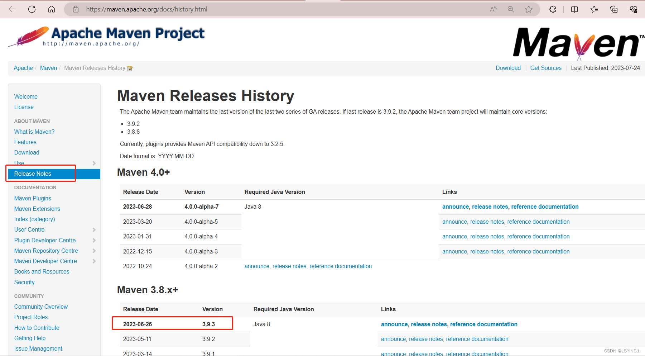Activate the read aloud icon
The height and width of the screenshot is (356, 645).
point(493,9)
